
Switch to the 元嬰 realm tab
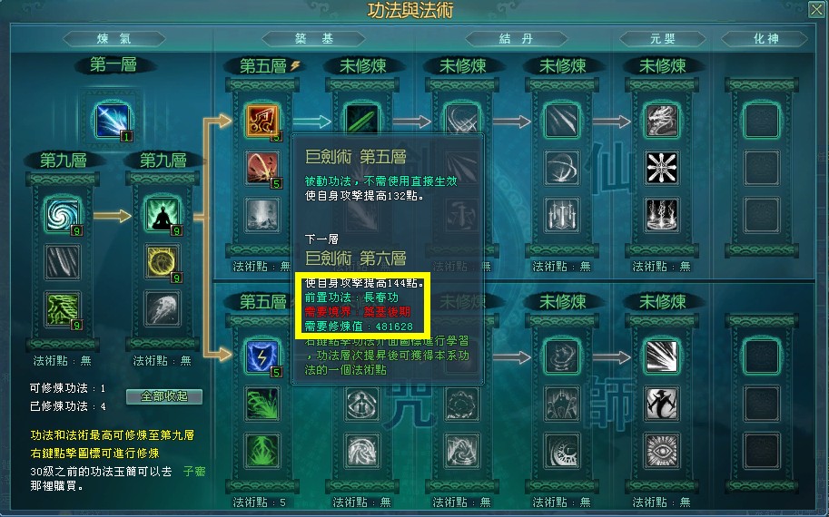(x=663, y=39)
